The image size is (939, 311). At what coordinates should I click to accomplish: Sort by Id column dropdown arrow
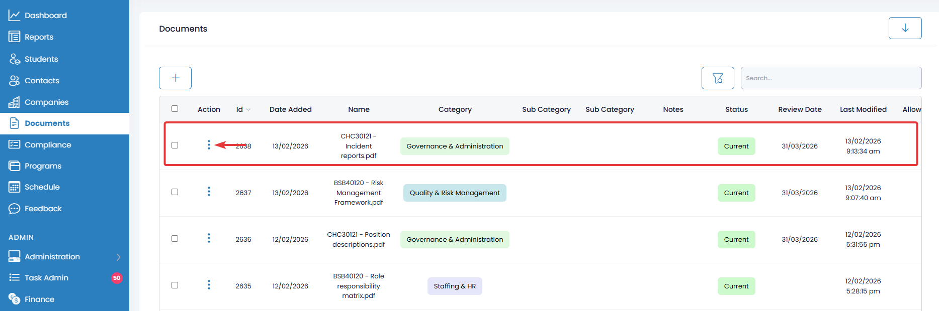248,110
